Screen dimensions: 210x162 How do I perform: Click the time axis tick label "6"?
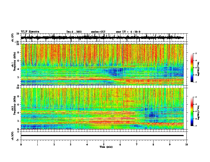point(120,144)
